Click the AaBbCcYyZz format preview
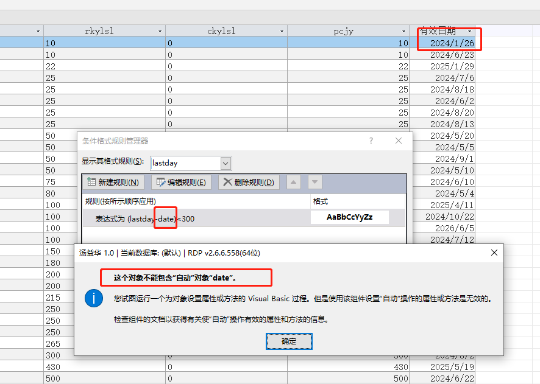Viewport: 540px width, 384px height. tap(350, 217)
